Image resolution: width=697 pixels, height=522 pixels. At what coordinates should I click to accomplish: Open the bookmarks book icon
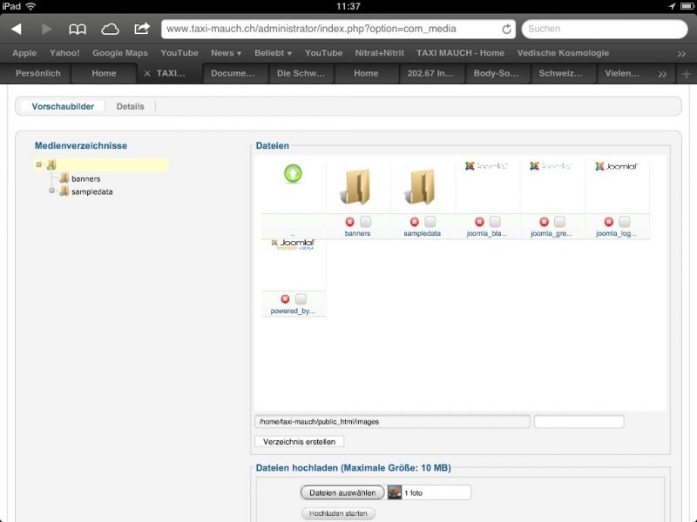pyautogui.click(x=78, y=30)
